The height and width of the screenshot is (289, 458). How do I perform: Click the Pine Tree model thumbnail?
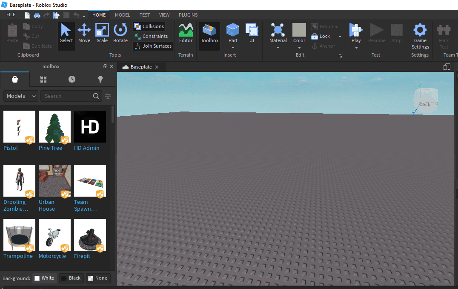click(x=54, y=126)
